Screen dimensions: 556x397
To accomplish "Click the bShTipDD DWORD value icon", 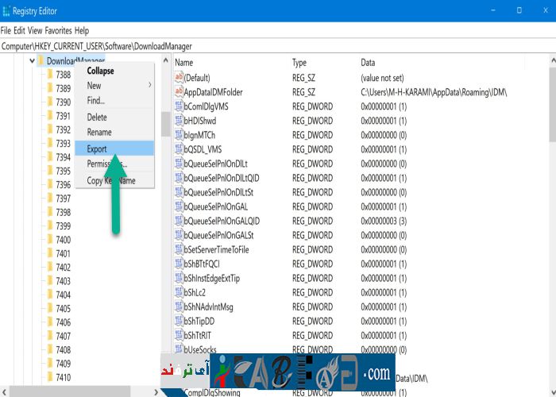I will 178,321.
